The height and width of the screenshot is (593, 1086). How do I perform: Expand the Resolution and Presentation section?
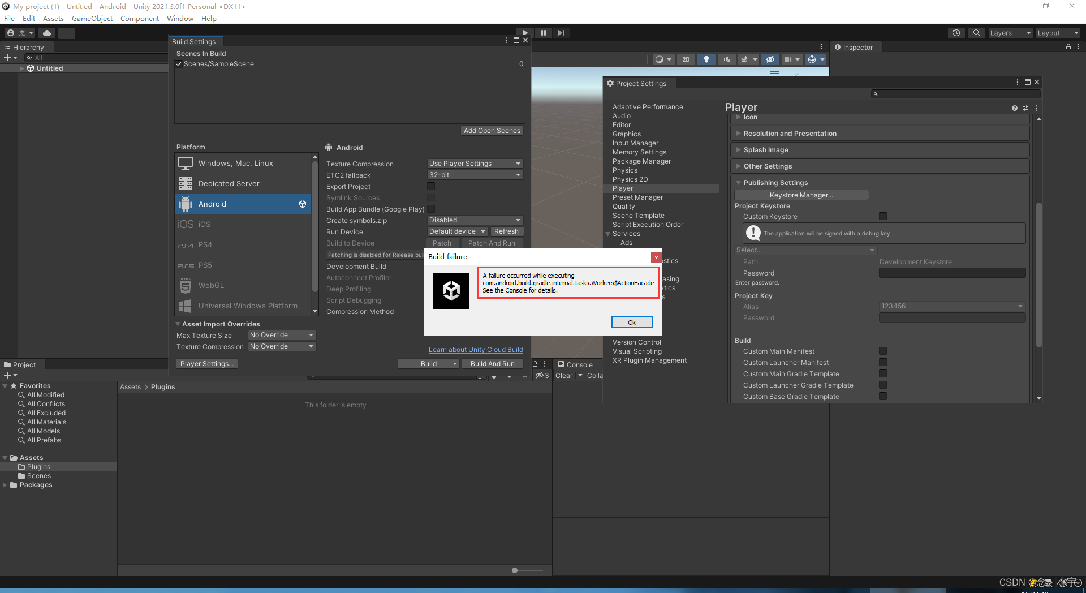coord(880,134)
